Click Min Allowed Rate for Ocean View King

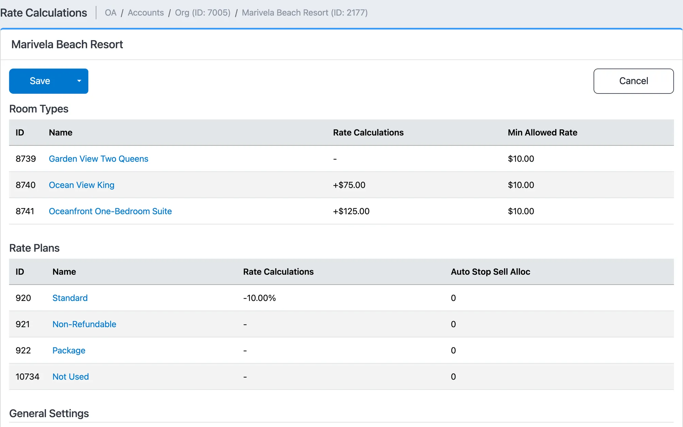[x=521, y=185]
